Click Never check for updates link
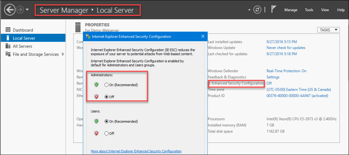Viewport: 349px width, 155px height. [x=286, y=48]
